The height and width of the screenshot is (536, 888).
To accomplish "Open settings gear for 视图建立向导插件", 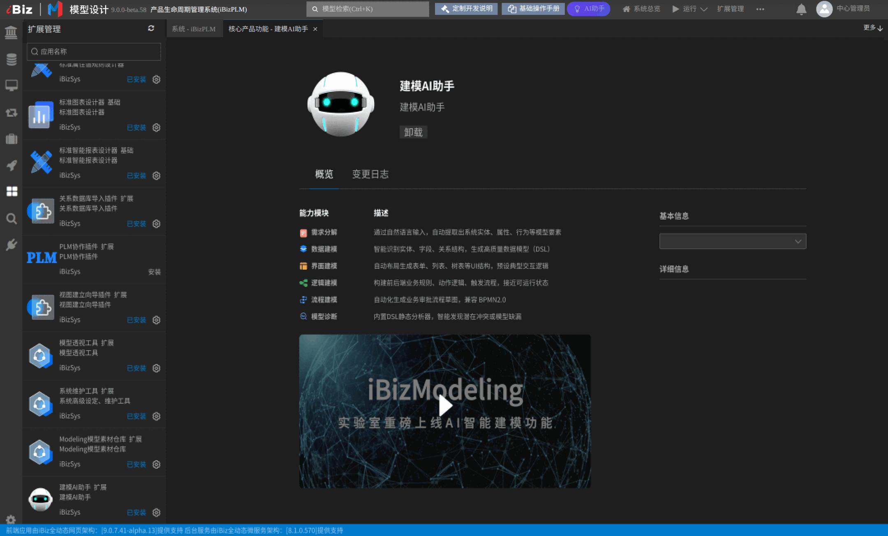I will pos(156,320).
